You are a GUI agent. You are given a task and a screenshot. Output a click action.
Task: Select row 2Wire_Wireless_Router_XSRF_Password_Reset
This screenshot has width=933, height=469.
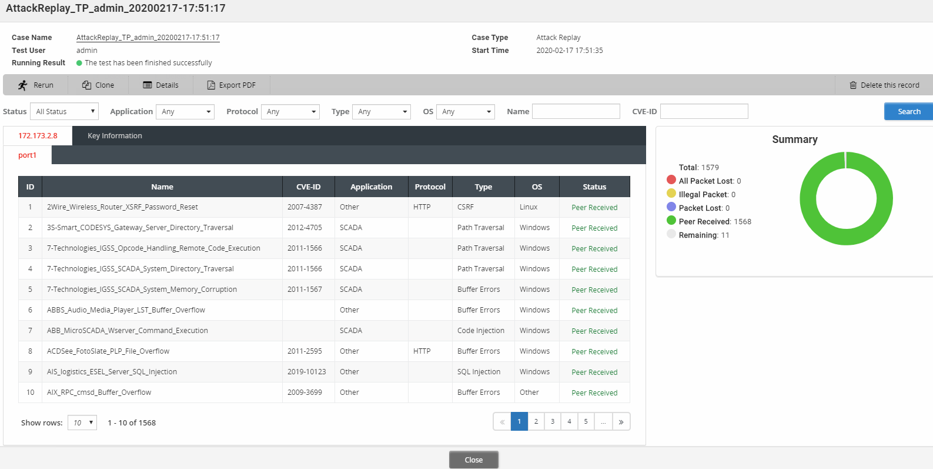click(324, 207)
